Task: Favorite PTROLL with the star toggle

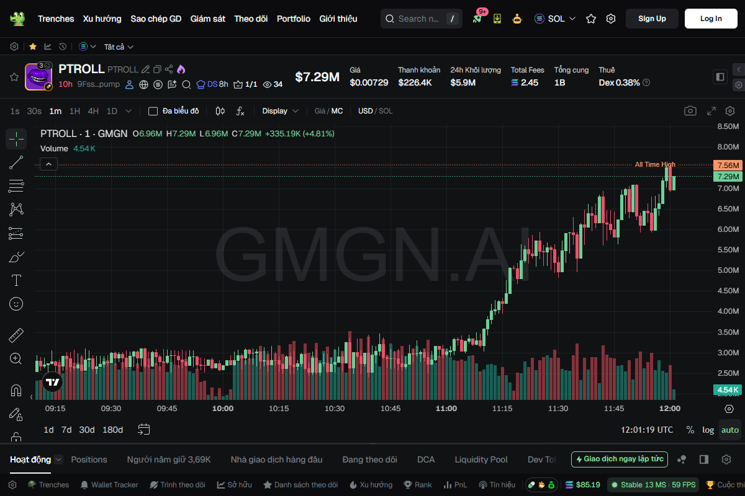Action: [14, 77]
